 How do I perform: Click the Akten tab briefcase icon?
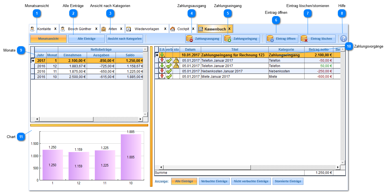pyautogui.click(x=104, y=29)
